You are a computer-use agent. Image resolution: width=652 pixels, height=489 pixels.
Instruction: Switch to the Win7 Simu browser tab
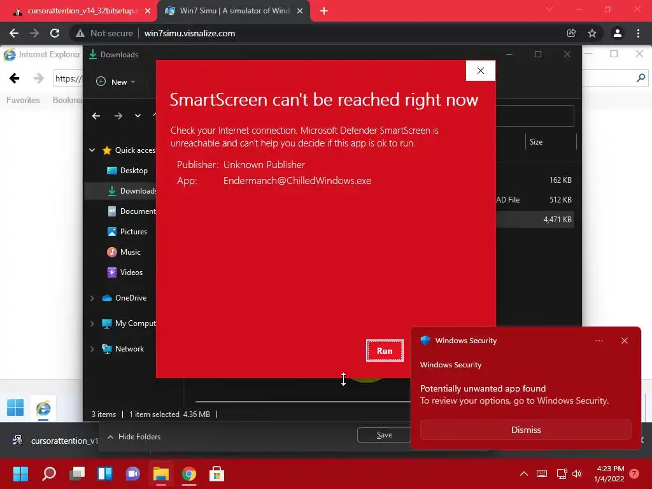tap(234, 11)
